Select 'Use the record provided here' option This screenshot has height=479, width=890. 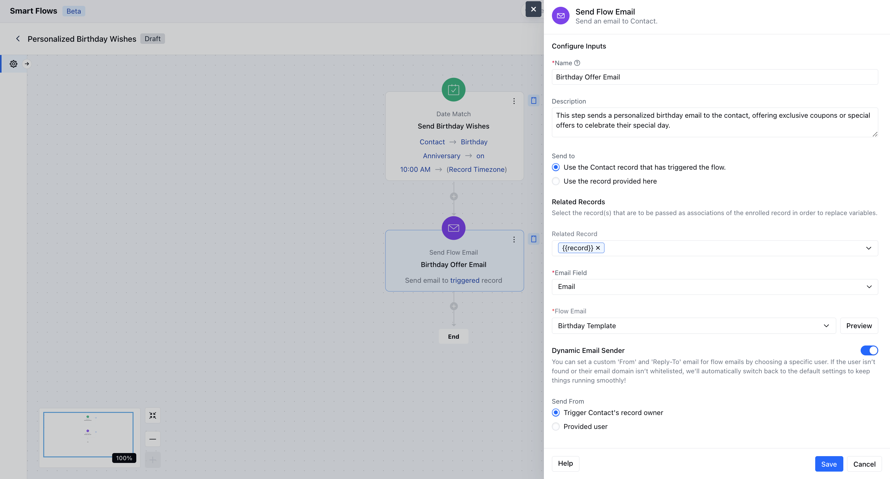[556, 181]
